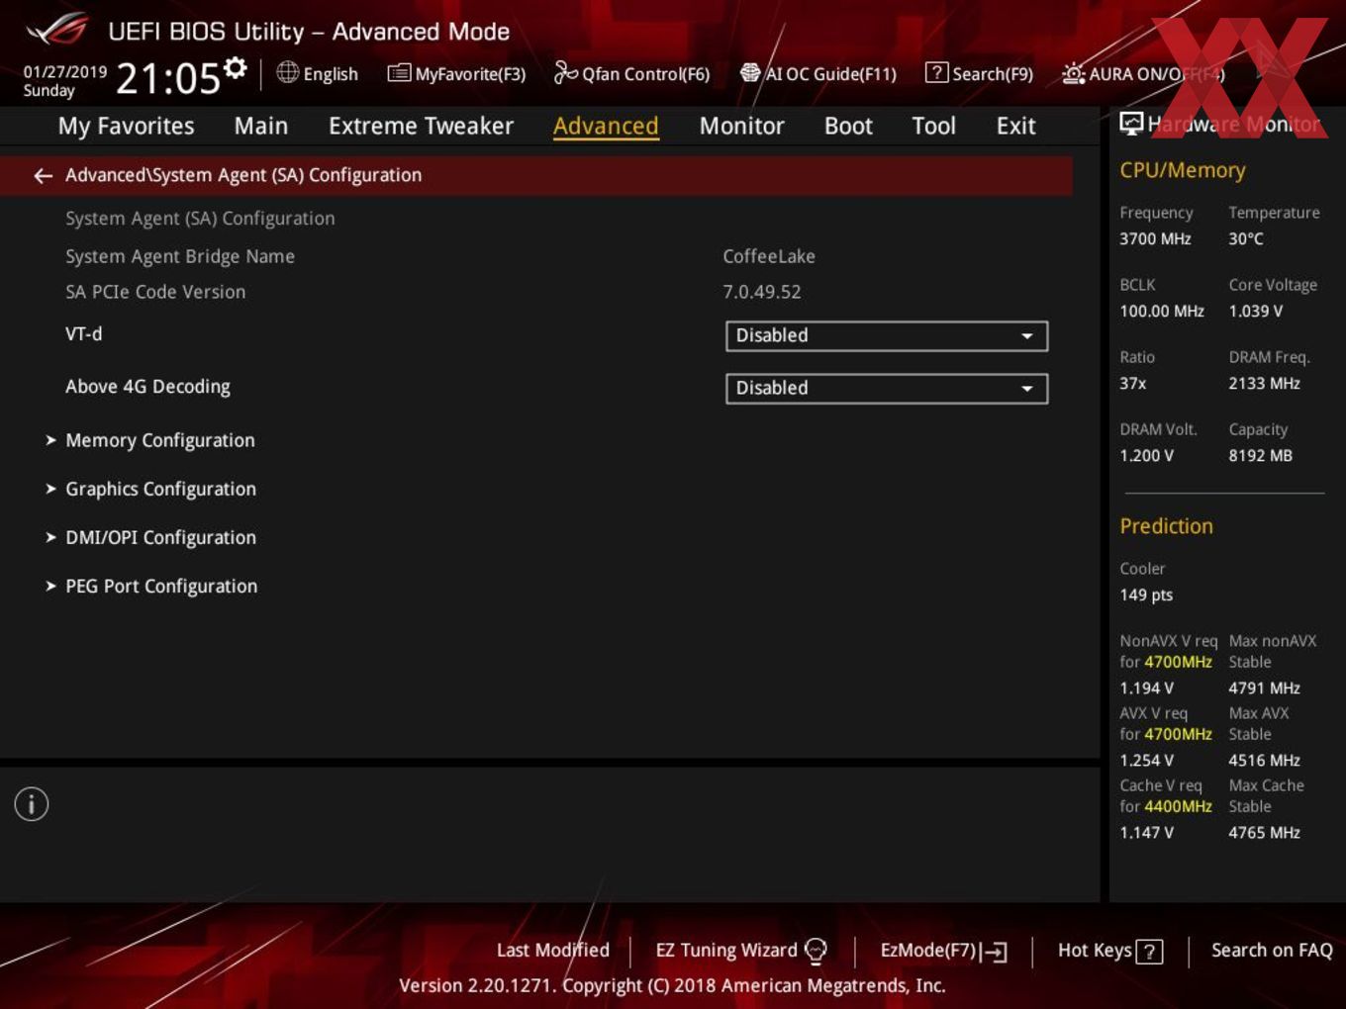Click the Hot Keys question icon
Image resolution: width=1346 pixels, height=1009 pixels.
[1149, 952]
